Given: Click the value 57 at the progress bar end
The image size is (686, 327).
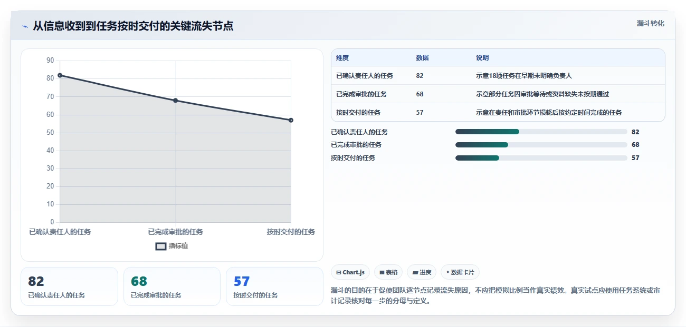Looking at the screenshot, I should coord(635,158).
